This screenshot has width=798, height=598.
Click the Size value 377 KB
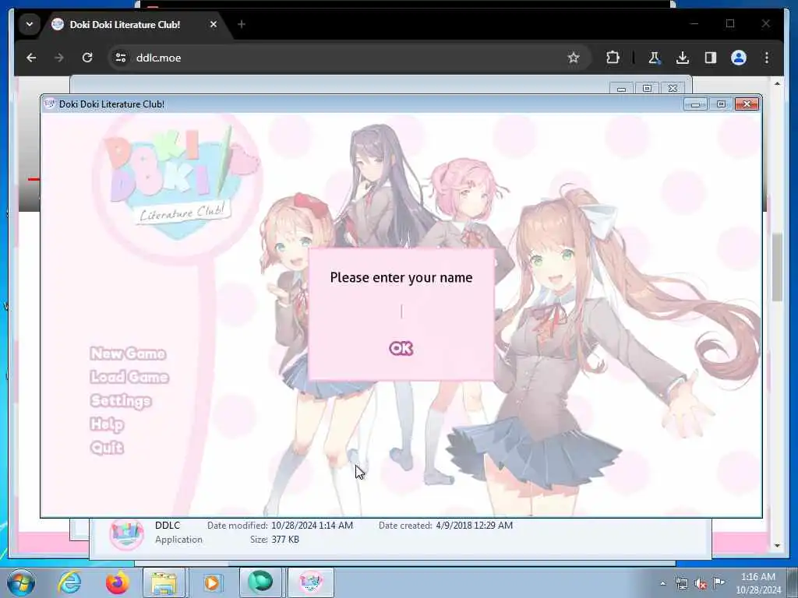coord(285,540)
